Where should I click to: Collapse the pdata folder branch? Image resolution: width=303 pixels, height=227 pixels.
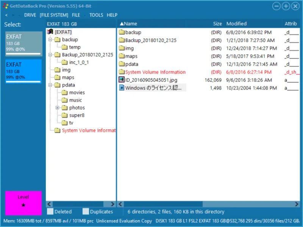(x=50, y=85)
